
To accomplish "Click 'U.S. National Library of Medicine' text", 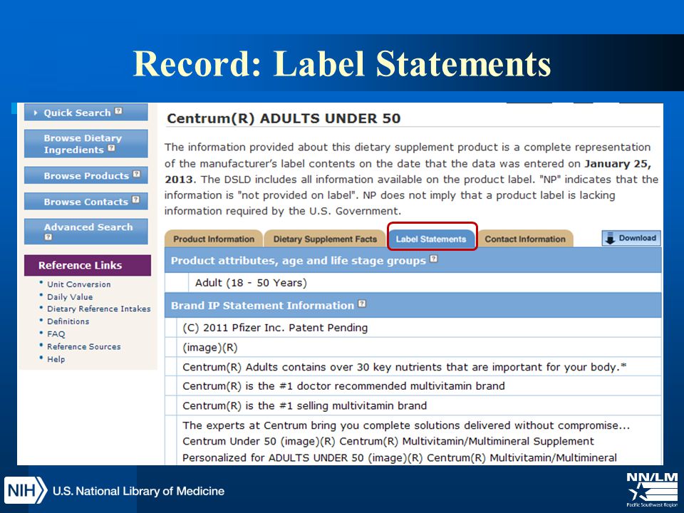I will 139,491.
